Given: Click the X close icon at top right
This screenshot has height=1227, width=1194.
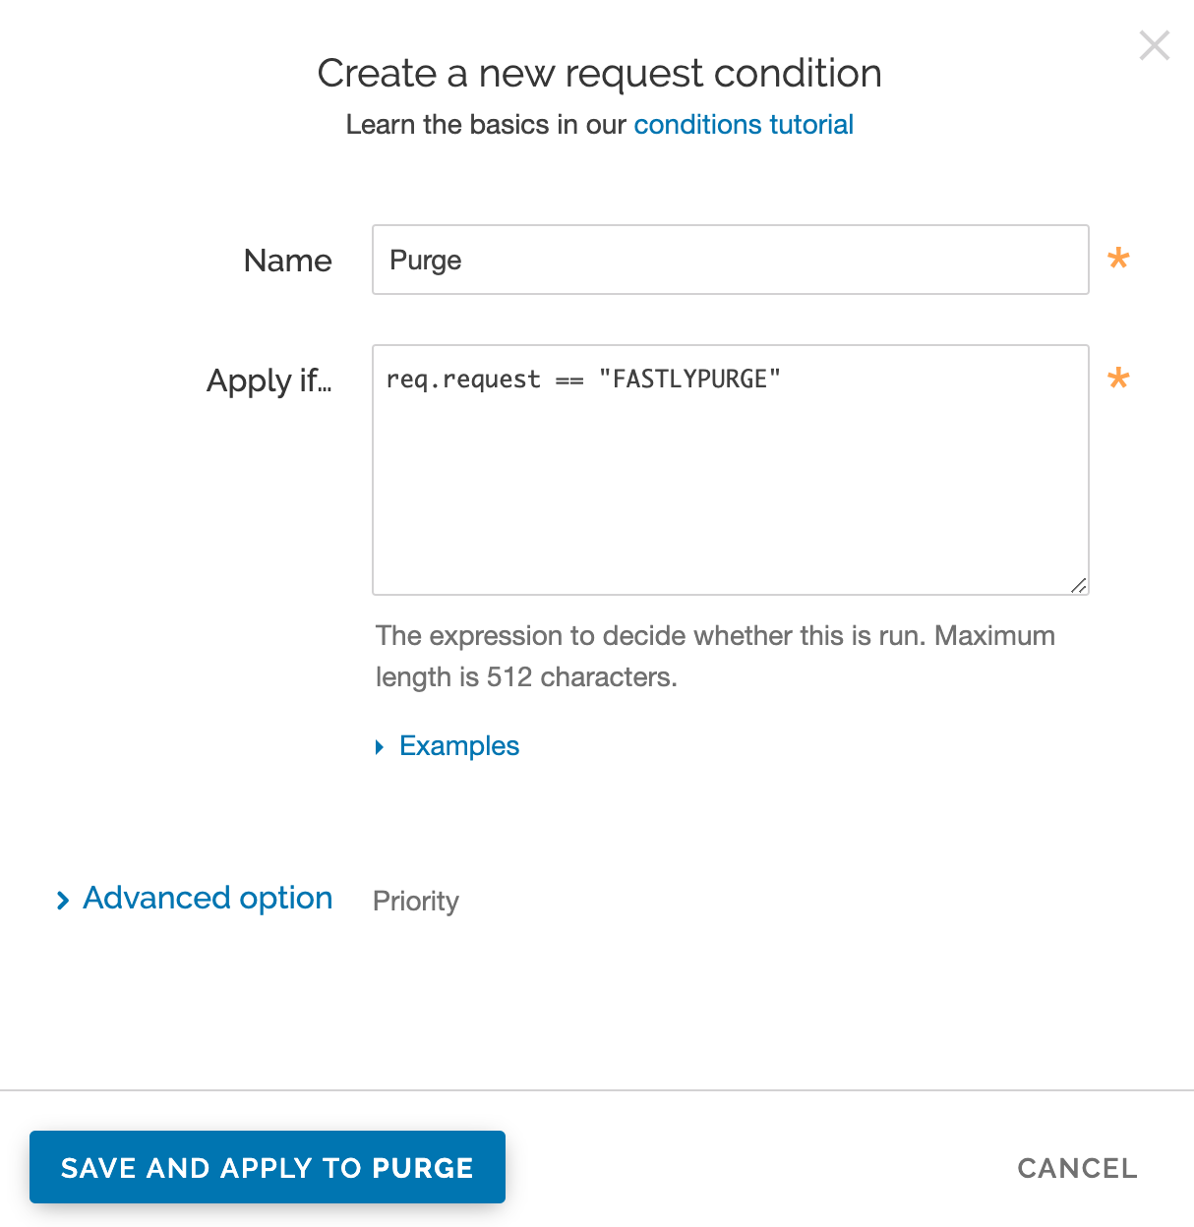Looking at the screenshot, I should (x=1154, y=45).
